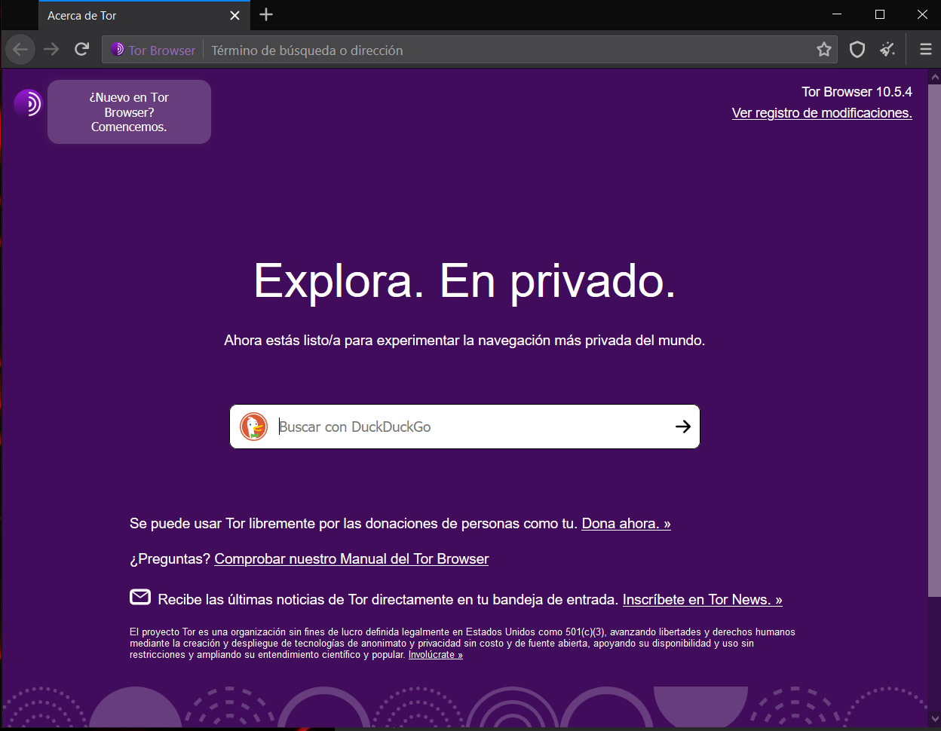Screen dimensions: 941x731
Task: Reload the current page
Action: (81, 49)
